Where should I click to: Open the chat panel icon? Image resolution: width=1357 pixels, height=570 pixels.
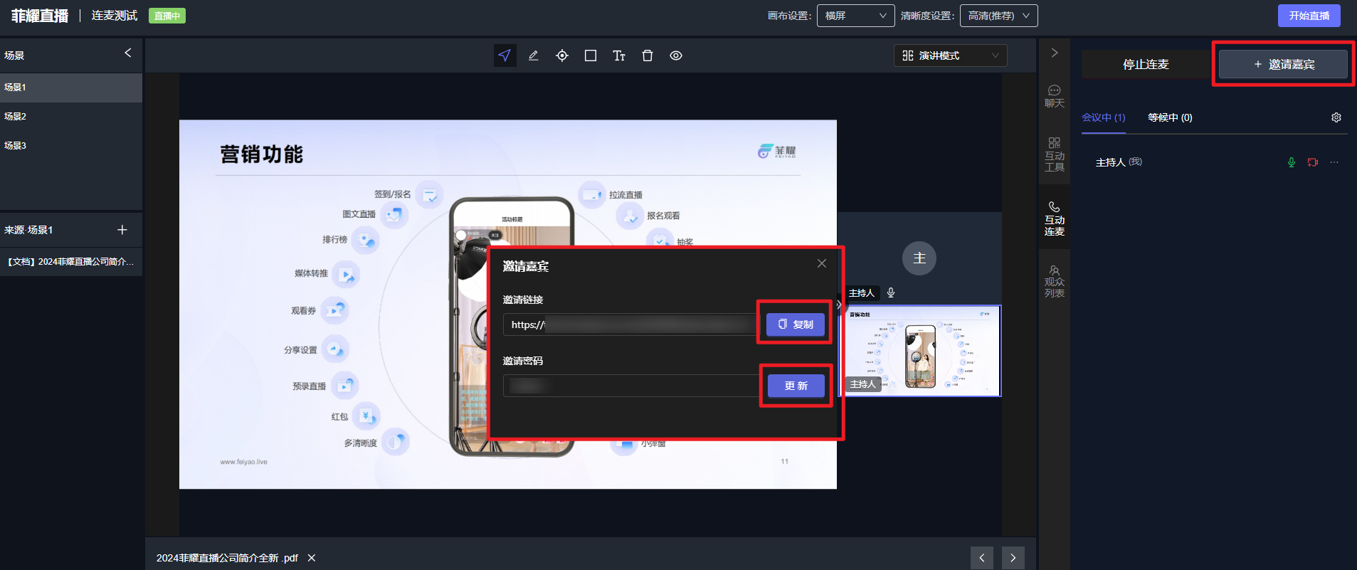[1055, 95]
